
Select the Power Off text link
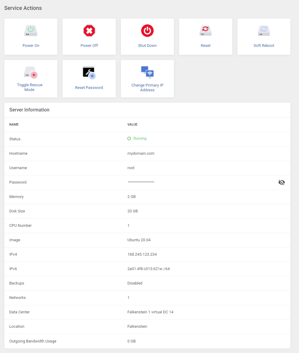tap(89, 45)
